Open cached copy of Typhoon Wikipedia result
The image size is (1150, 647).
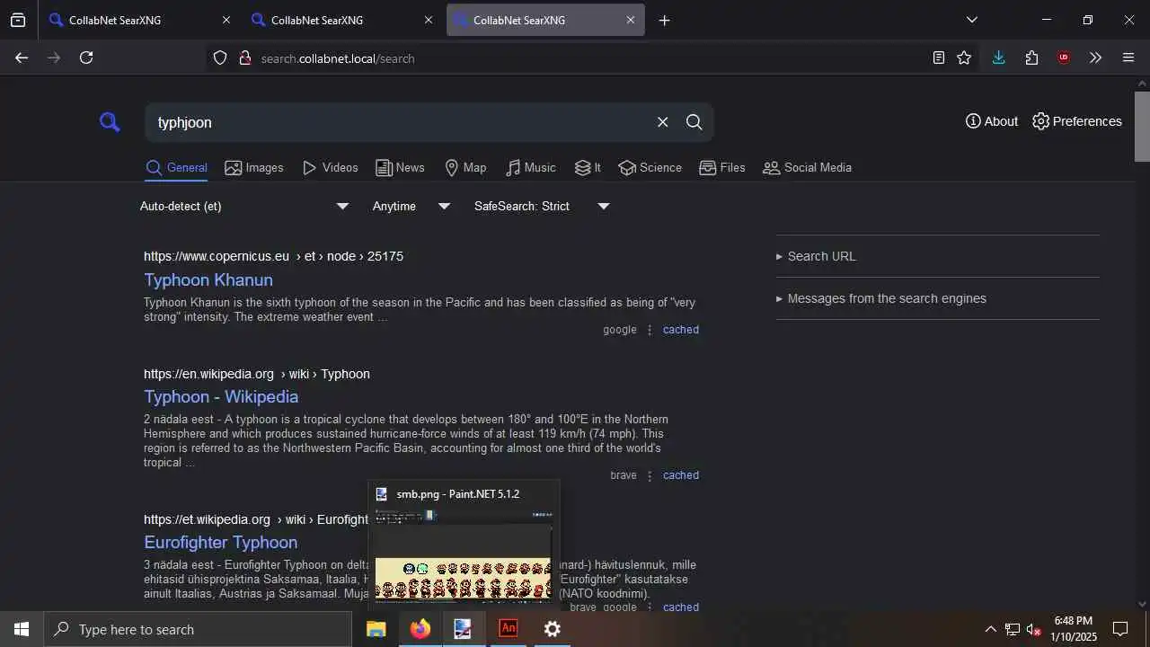(681, 475)
